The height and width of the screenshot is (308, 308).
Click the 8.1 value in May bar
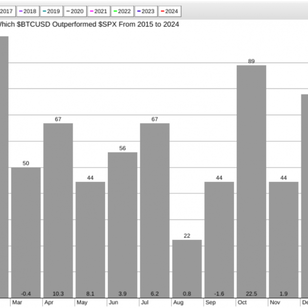pyautogui.click(x=90, y=294)
